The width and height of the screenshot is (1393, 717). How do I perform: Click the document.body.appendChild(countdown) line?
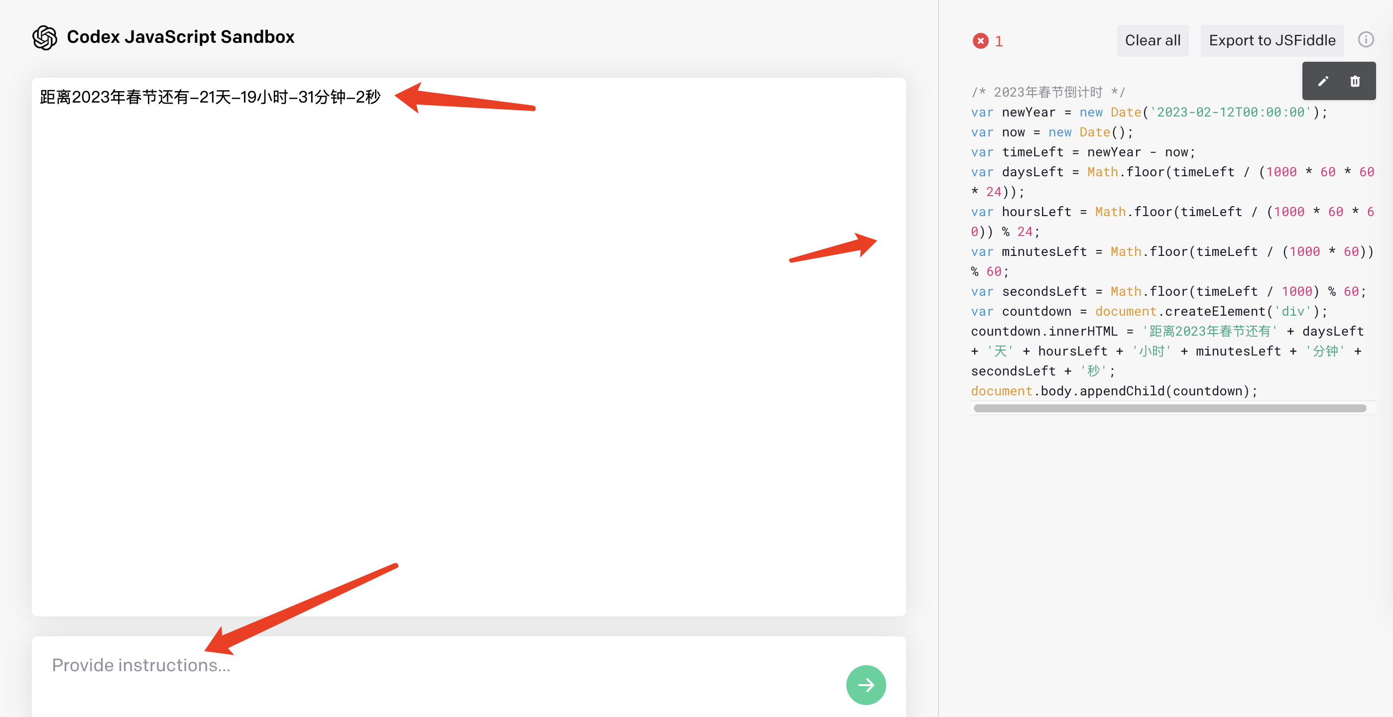point(1114,391)
